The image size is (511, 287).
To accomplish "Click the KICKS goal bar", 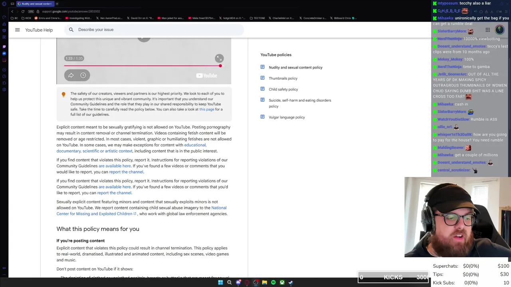I will [393, 277].
